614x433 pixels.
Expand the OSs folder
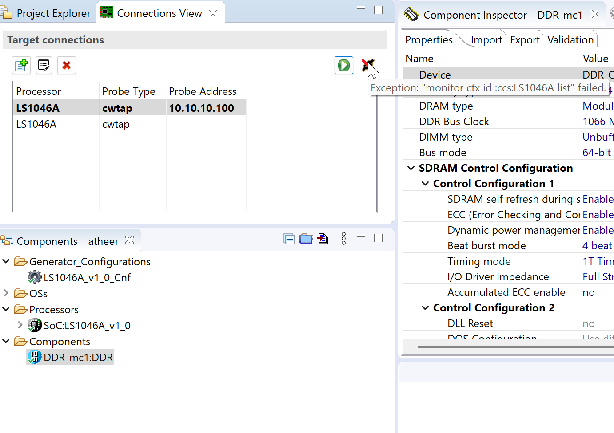6,293
